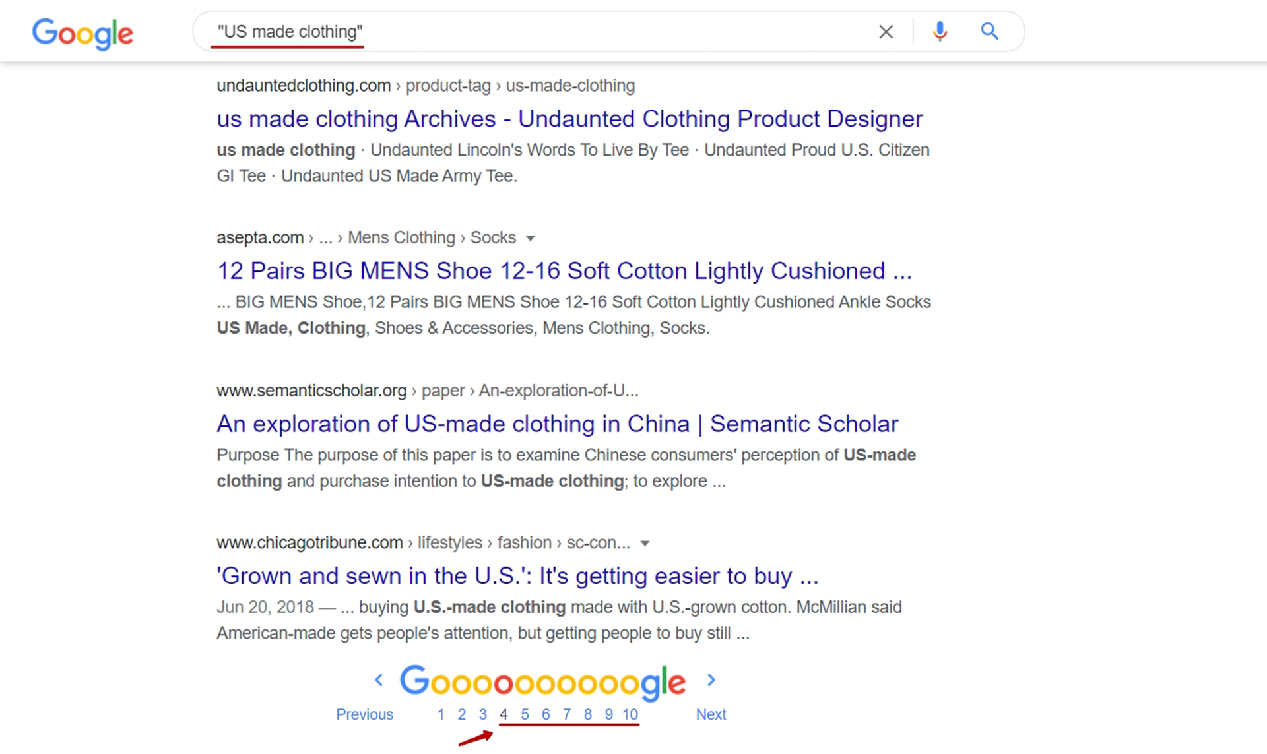This screenshot has height=754, width=1267.
Task: Open the Semantic Scholar US-made clothing paper
Action: [557, 424]
